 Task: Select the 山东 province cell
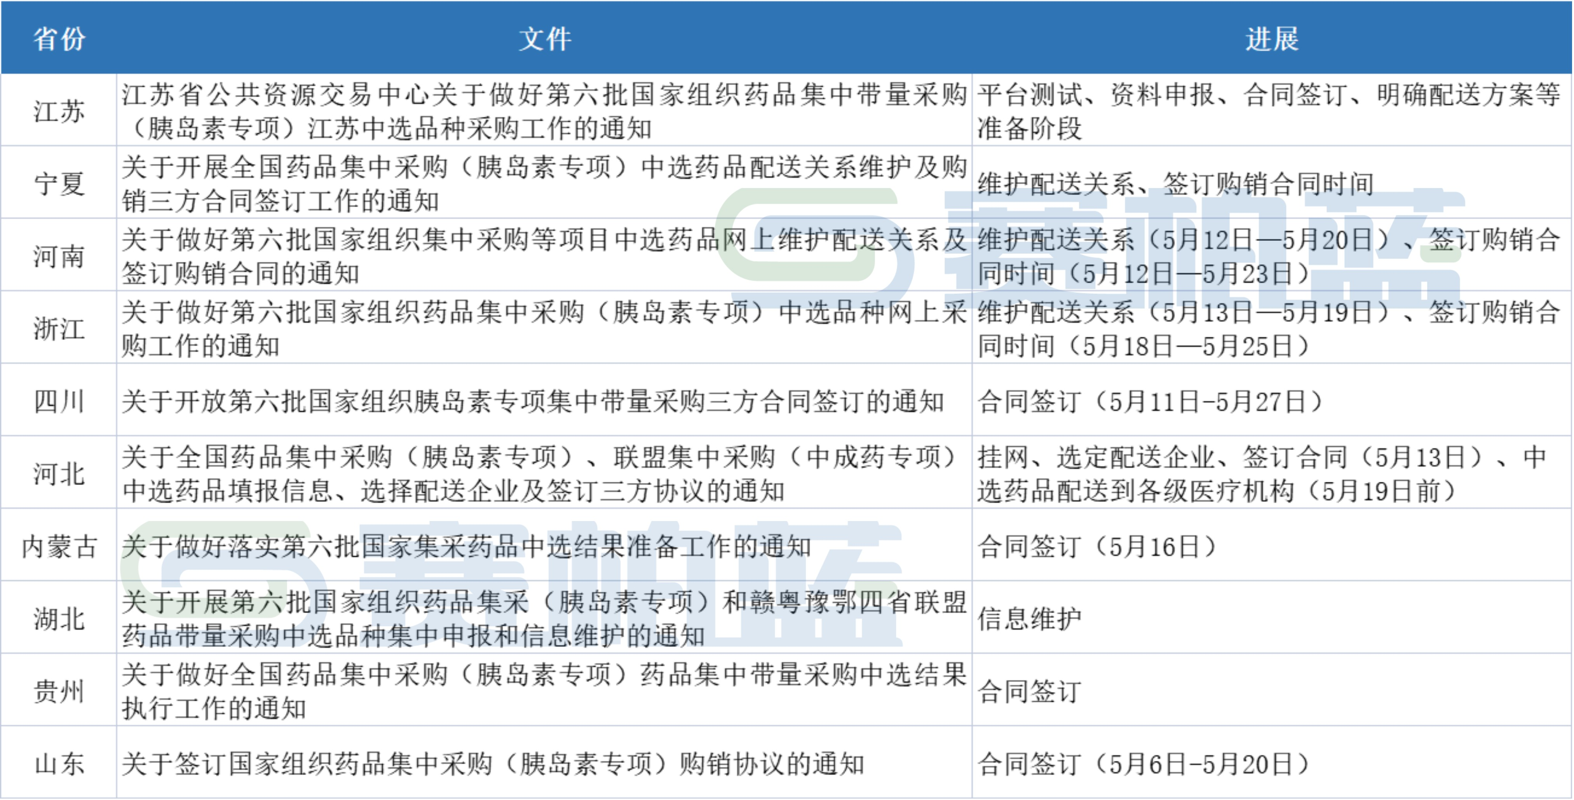tap(59, 762)
